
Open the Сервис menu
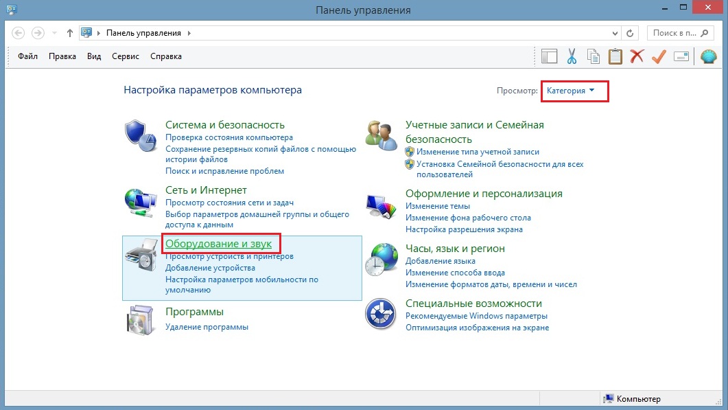[x=126, y=56]
